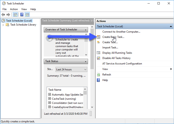The width and height of the screenshot is (174, 124).
Task: Open the File menu
Action: (4, 9)
